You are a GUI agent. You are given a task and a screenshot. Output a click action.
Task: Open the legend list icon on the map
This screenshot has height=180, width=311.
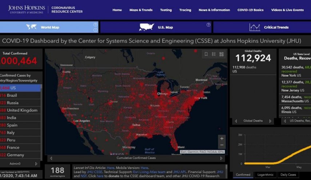(214, 54)
